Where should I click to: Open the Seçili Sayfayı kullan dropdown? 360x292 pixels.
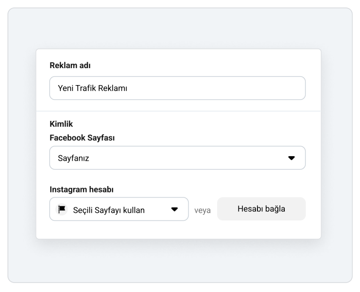[119, 209]
